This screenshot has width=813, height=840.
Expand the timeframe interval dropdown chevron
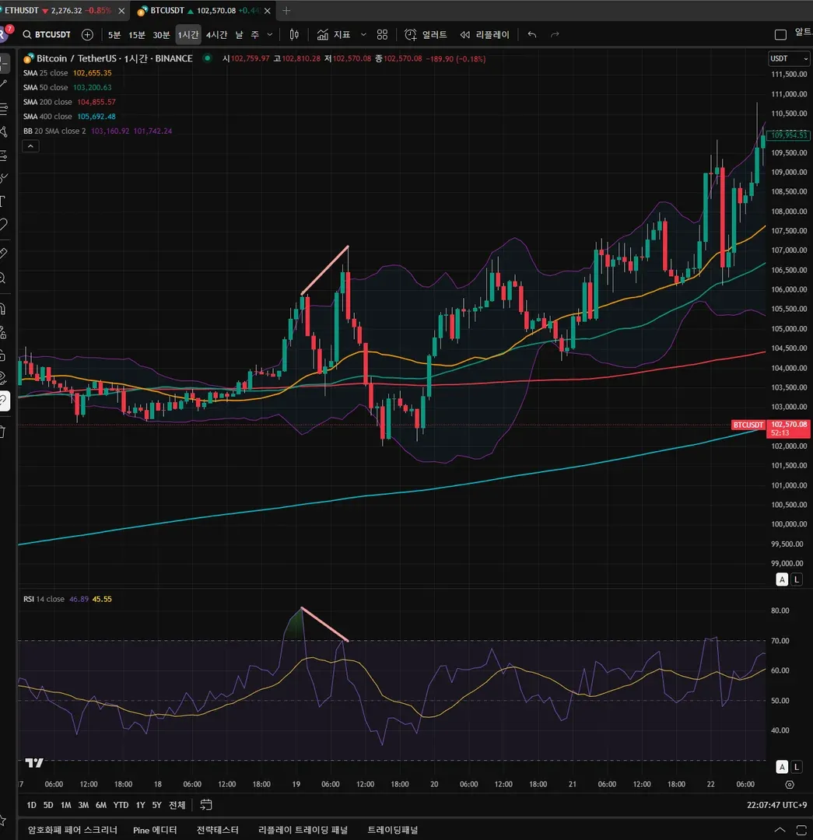269,35
